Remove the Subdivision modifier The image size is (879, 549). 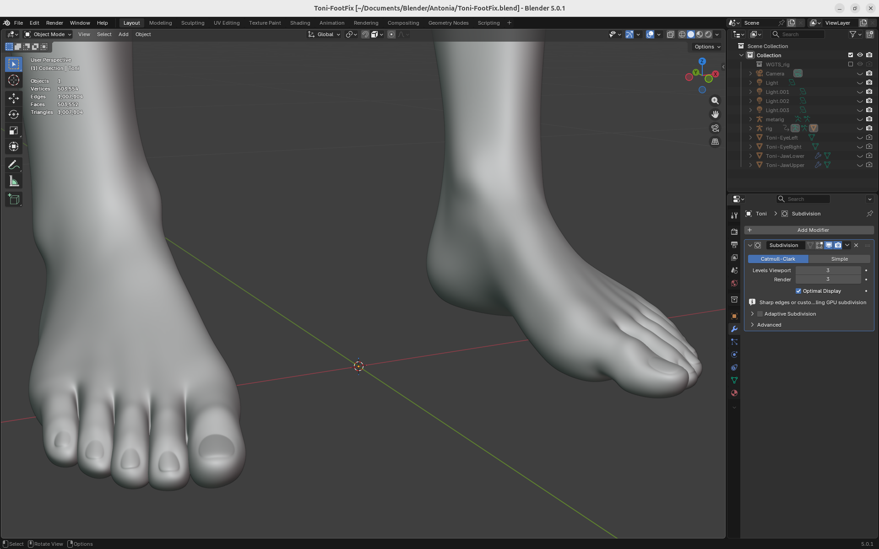point(856,245)
